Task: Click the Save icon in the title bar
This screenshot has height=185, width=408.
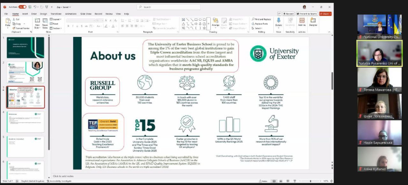Action: pyautogui.click(x=30, y=7)
